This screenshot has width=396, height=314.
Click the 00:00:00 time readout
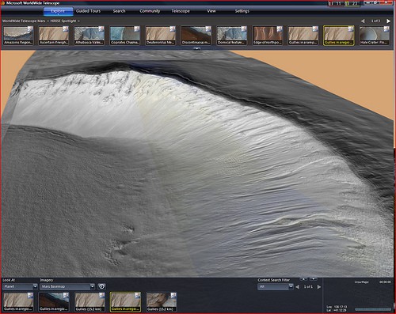point(385,282)
